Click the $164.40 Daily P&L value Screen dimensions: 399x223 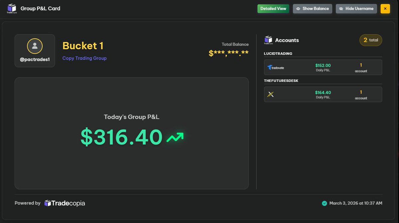click(x=323, y=93)
